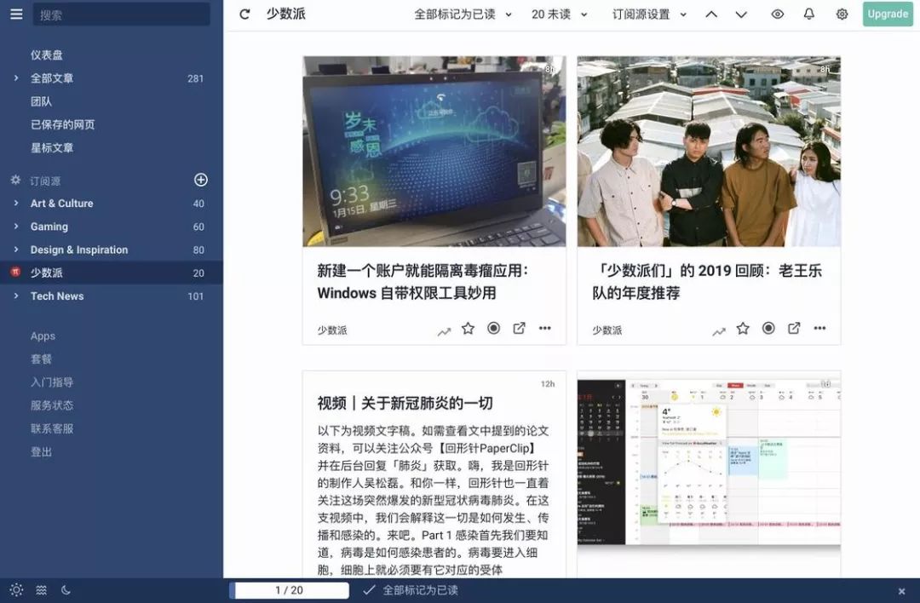Show popularity trend on Windows article card
This screenshot has width=920, height=603.
(444, 331)
